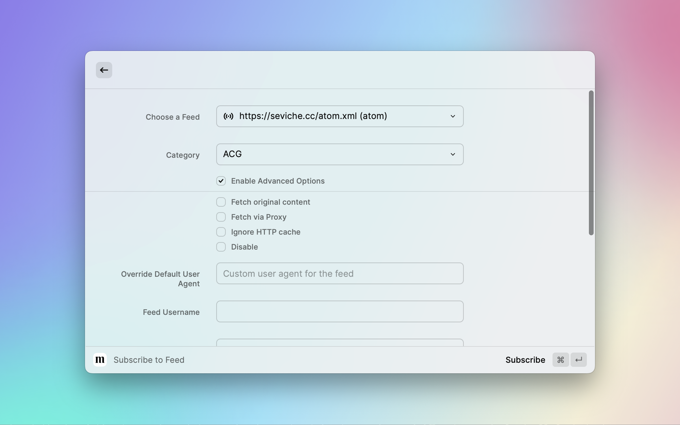Click the dropdown chevron on feed selector
The image size is (680, 425).
click(x=452, y=116)
